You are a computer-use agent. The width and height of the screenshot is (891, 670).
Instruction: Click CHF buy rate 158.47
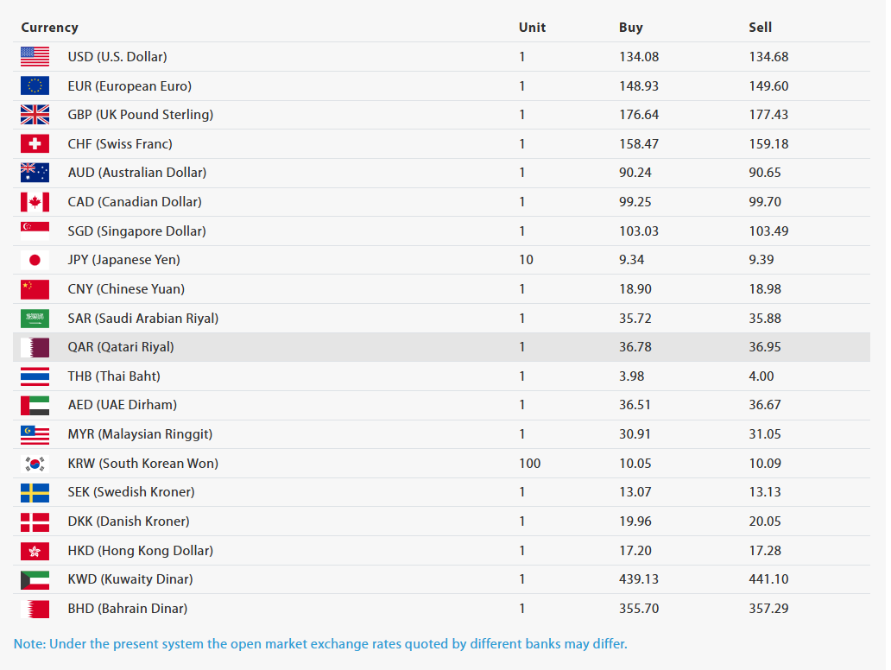point(639,144)
